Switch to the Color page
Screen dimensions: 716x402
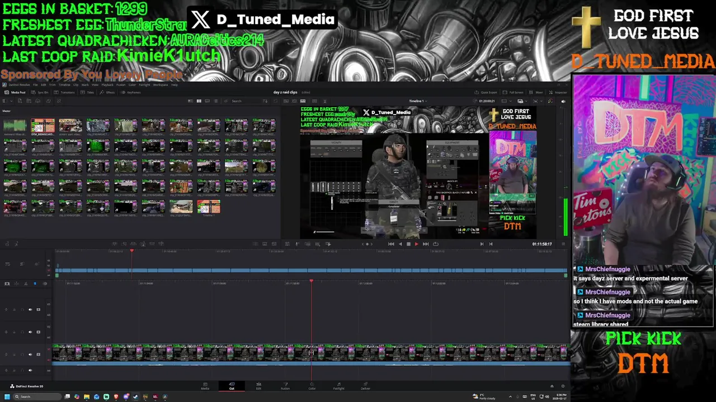(x=312, y=386)
